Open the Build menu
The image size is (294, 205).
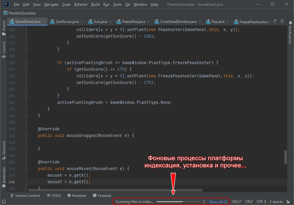click(x=95, y=5)
